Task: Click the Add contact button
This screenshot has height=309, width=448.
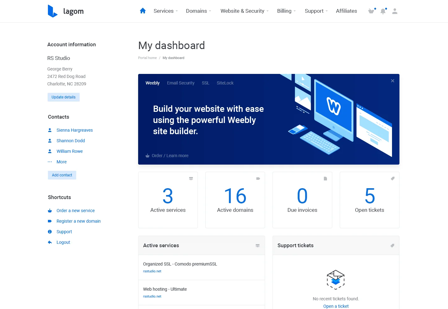Action: click(x=62, y=175)
